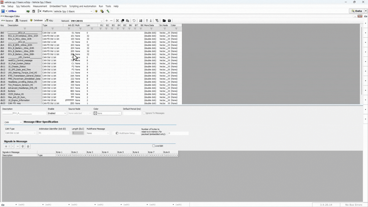This screenshot has height=207, width=368.
Task: Enable the Live Edit checkbox
Action: [154, 146]
